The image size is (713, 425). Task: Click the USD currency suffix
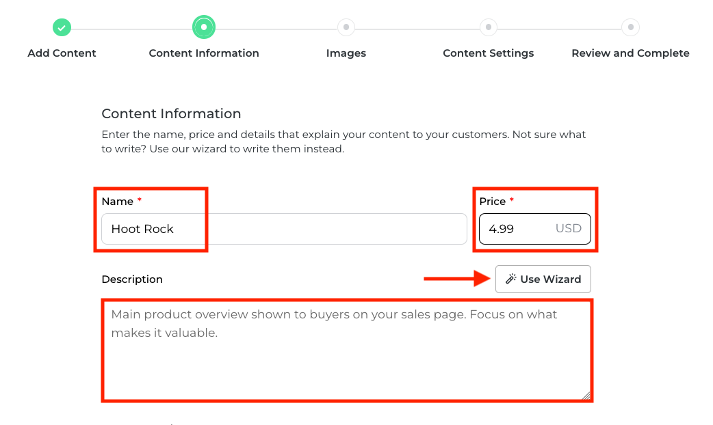tap(568, 229)
